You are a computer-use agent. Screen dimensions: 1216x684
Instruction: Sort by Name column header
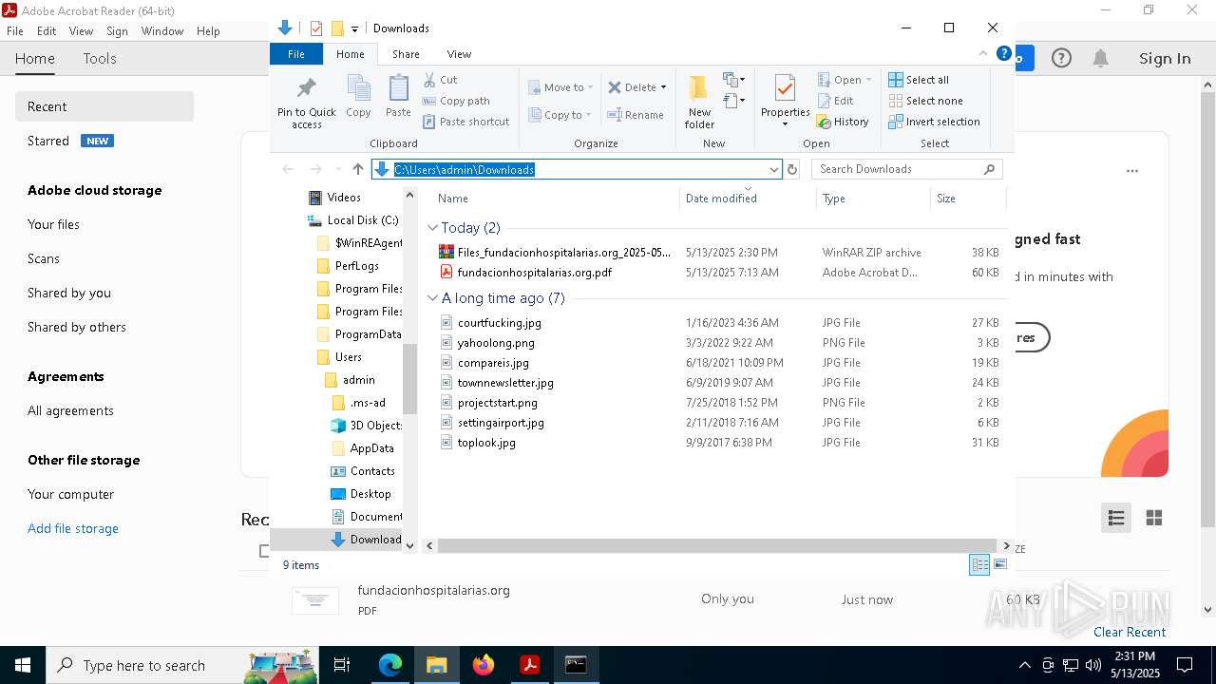click(x=453, y=199)
